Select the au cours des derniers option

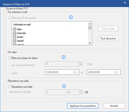[x=10, y=65]
